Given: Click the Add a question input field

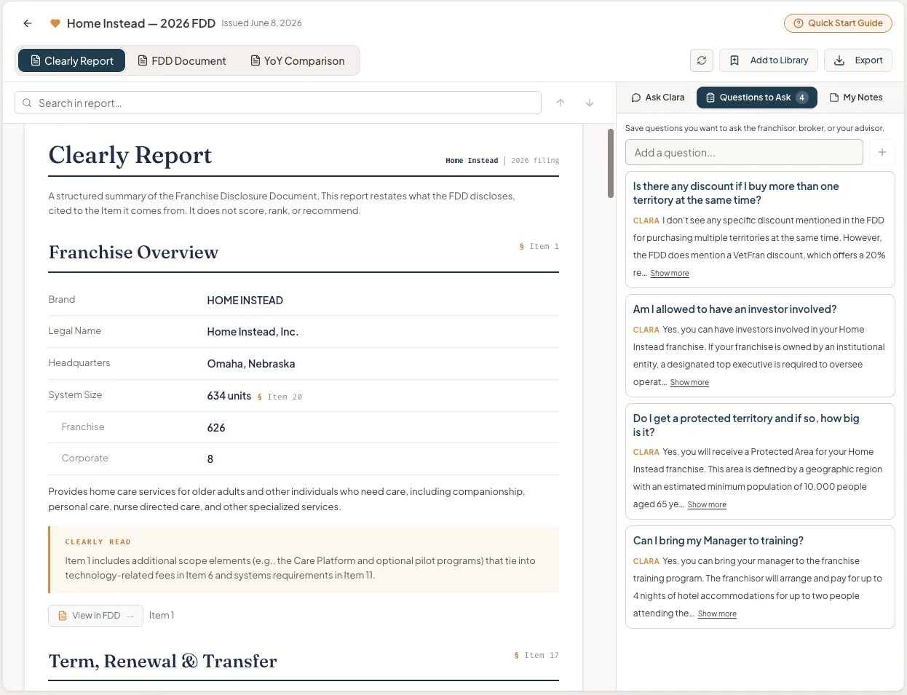Looking at the screenshot, I should (x=744, y=152).
